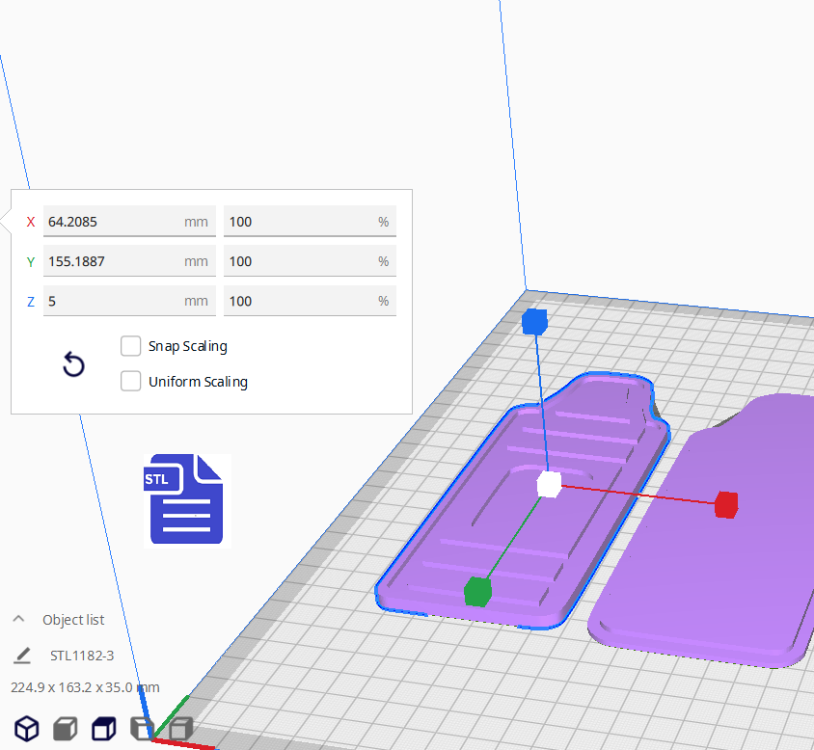This screenshot has width=814, height=750.
Task: Enable the Uniform Scaling checkbox
Action: pos(131,382)
